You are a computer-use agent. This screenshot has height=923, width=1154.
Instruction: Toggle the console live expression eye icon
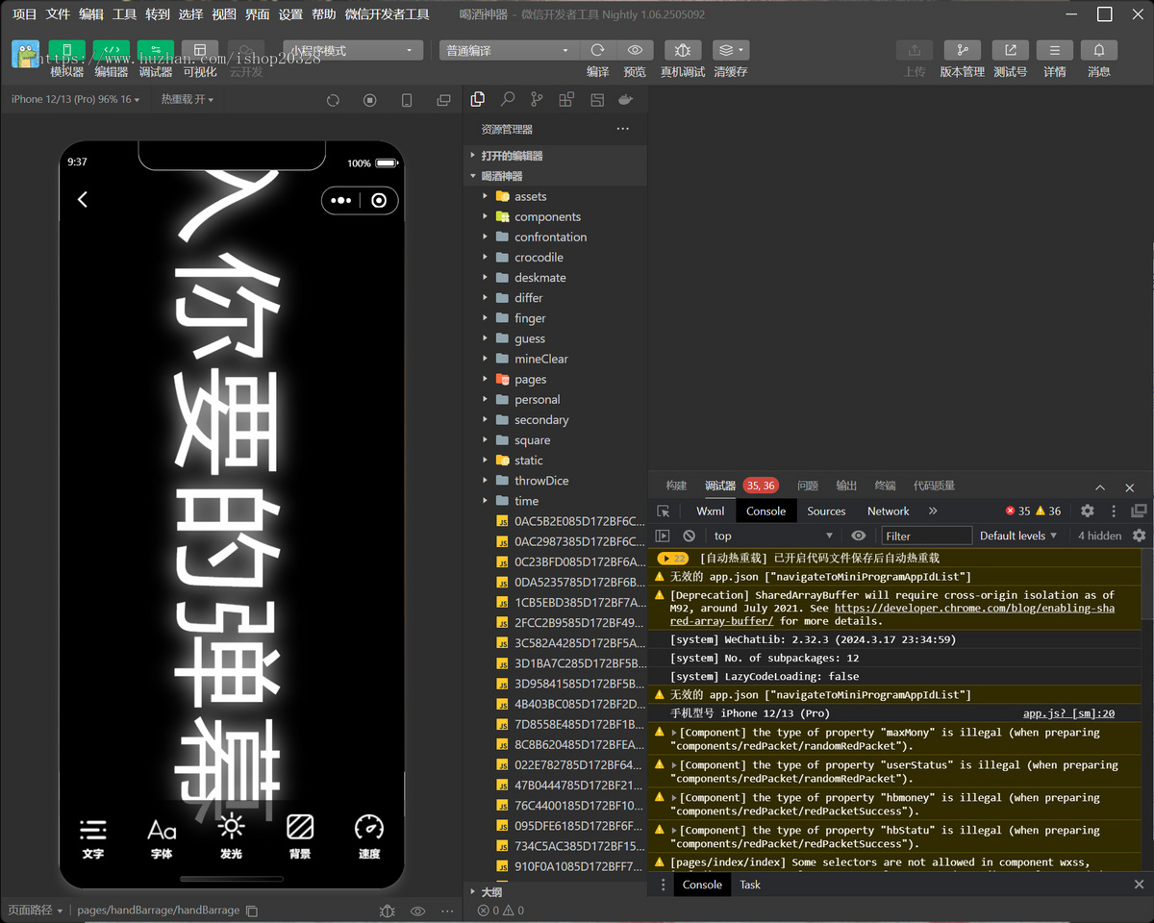tap(859, 536)
